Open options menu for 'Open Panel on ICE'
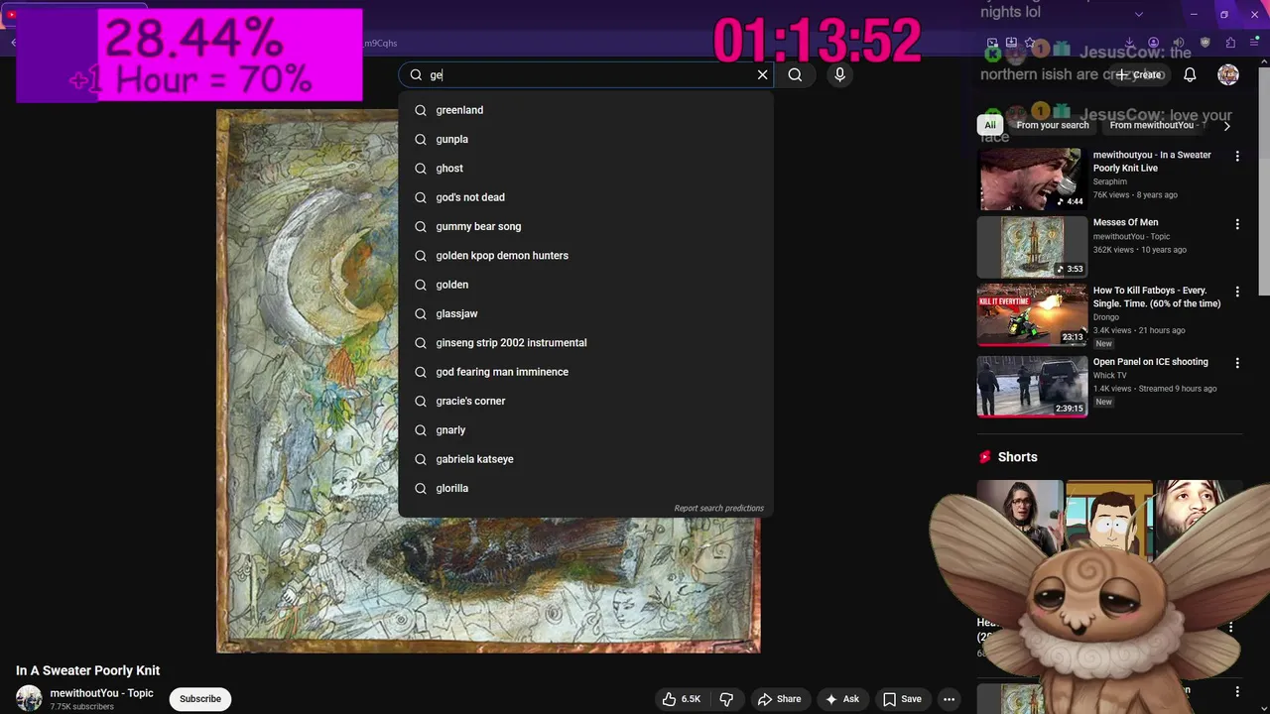The image size is (1270, 714). 1237,363
